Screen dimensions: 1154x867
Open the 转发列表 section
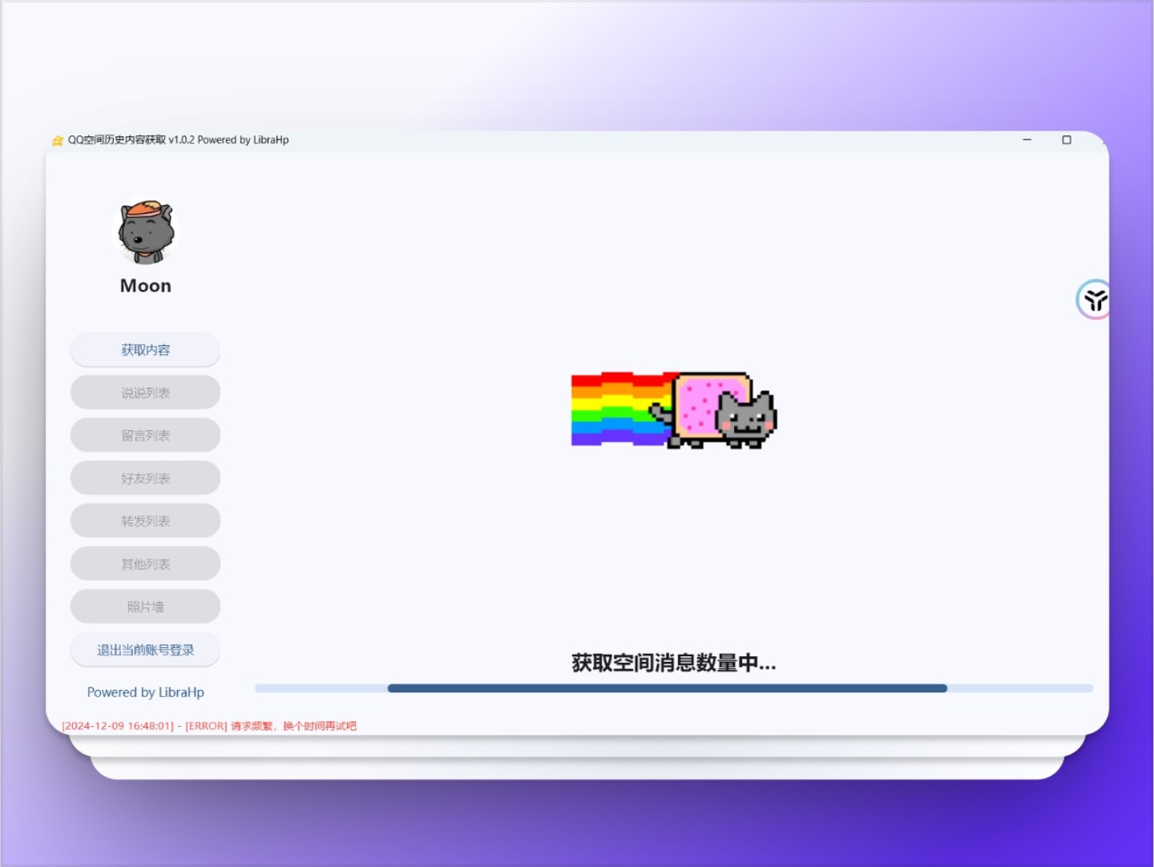(x=145, y=521)
